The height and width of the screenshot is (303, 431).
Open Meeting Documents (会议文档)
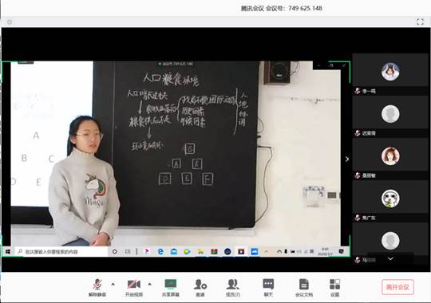tap(304, 287)
